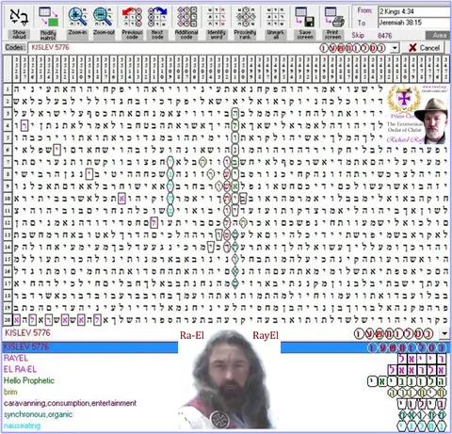452x434 pixels.
Task: Toggle the Show nikud icon
Action: coord(19,18)
